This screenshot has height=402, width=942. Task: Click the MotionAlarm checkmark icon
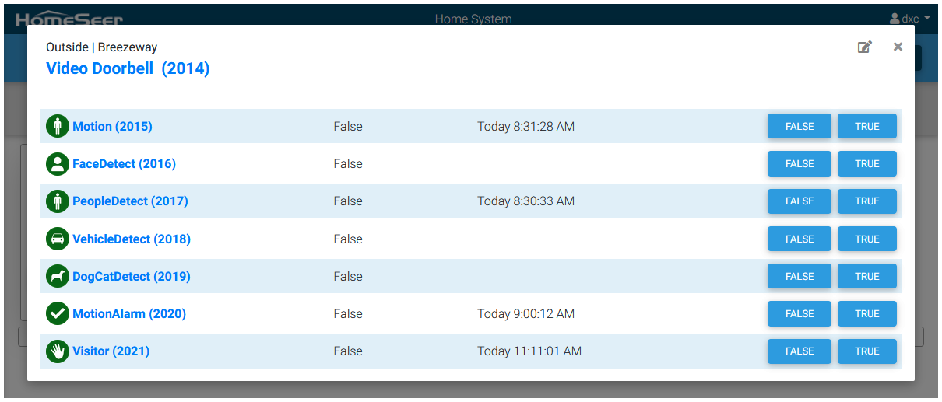point(58,314)
